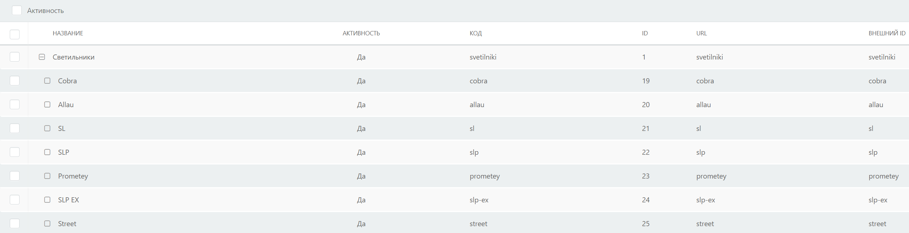
Task: Open the Street section name
Action: coord(67,224)
